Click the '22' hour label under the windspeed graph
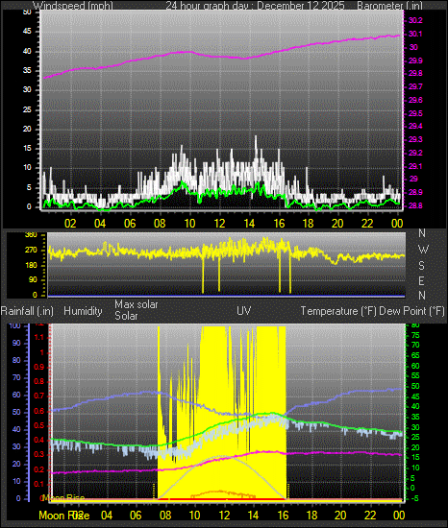Image resolution: width=448 pixels, height=528 pixels. click(x=367, y=224)
